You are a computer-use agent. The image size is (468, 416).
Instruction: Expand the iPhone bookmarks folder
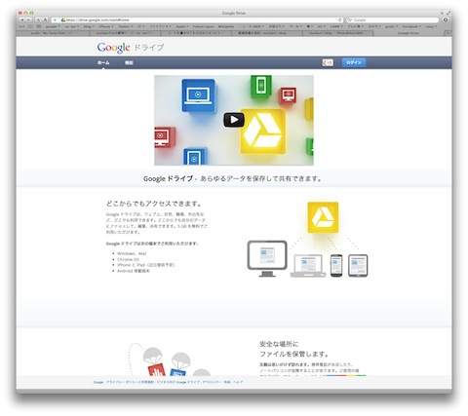click(106, 26)
